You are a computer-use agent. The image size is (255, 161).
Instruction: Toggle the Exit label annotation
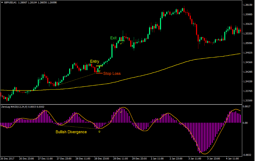tap(114, 38)
